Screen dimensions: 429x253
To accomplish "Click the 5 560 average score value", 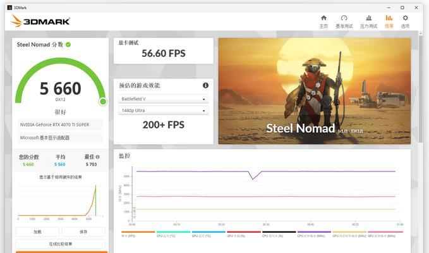I will point(60,164).
